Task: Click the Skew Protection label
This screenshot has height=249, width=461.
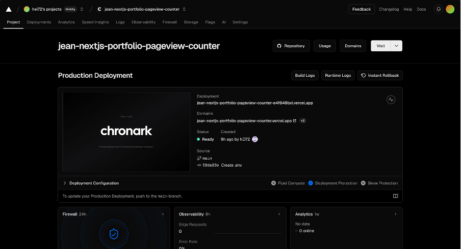Action: [x=382, y=183]
